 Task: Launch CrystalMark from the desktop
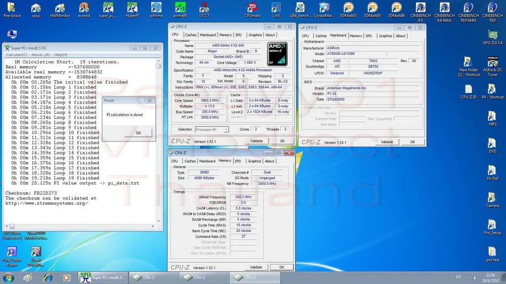[x=324, y=8]
